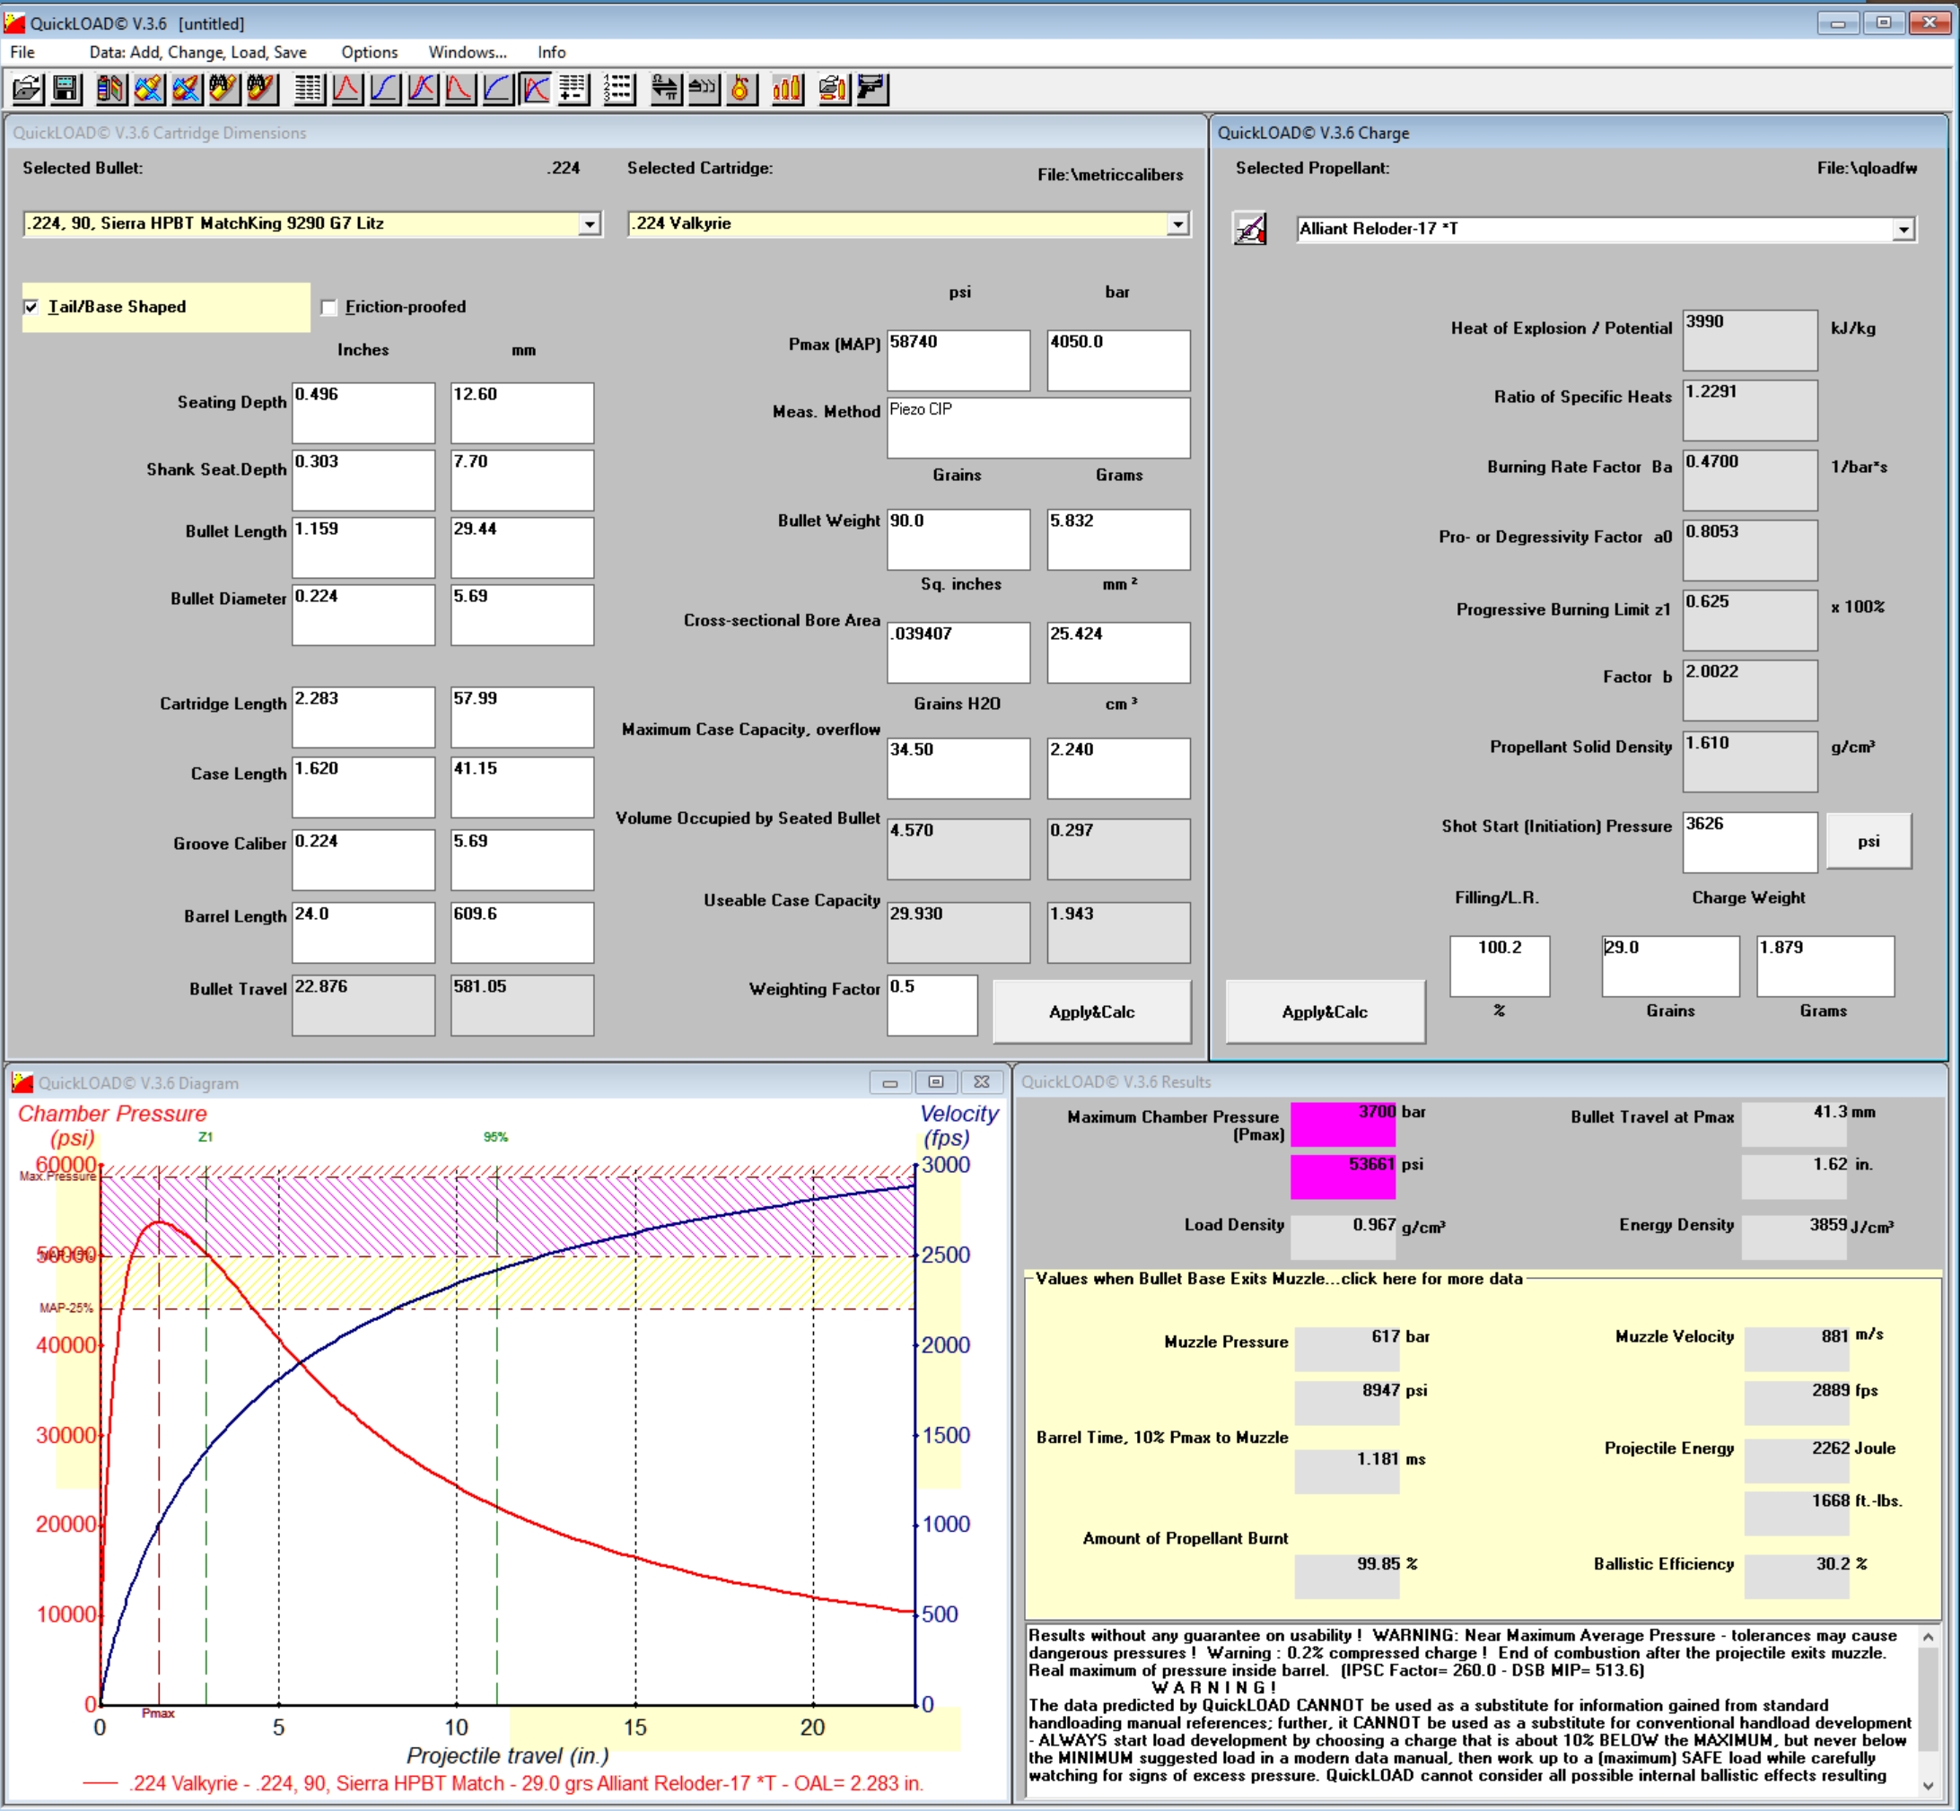Click Apply&Calc in the Charge window
This screenshot has width=1960, height=1811.
pos(1325,1011)
